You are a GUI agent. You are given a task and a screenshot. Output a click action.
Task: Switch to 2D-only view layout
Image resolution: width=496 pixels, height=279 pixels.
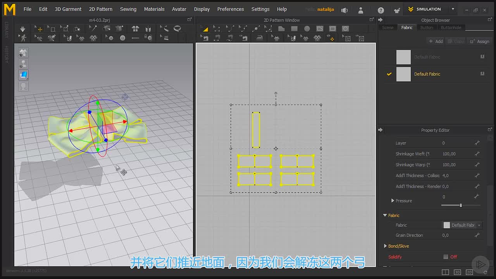[469, 272]
